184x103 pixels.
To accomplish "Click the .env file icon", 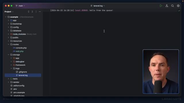I will [11, 89].
